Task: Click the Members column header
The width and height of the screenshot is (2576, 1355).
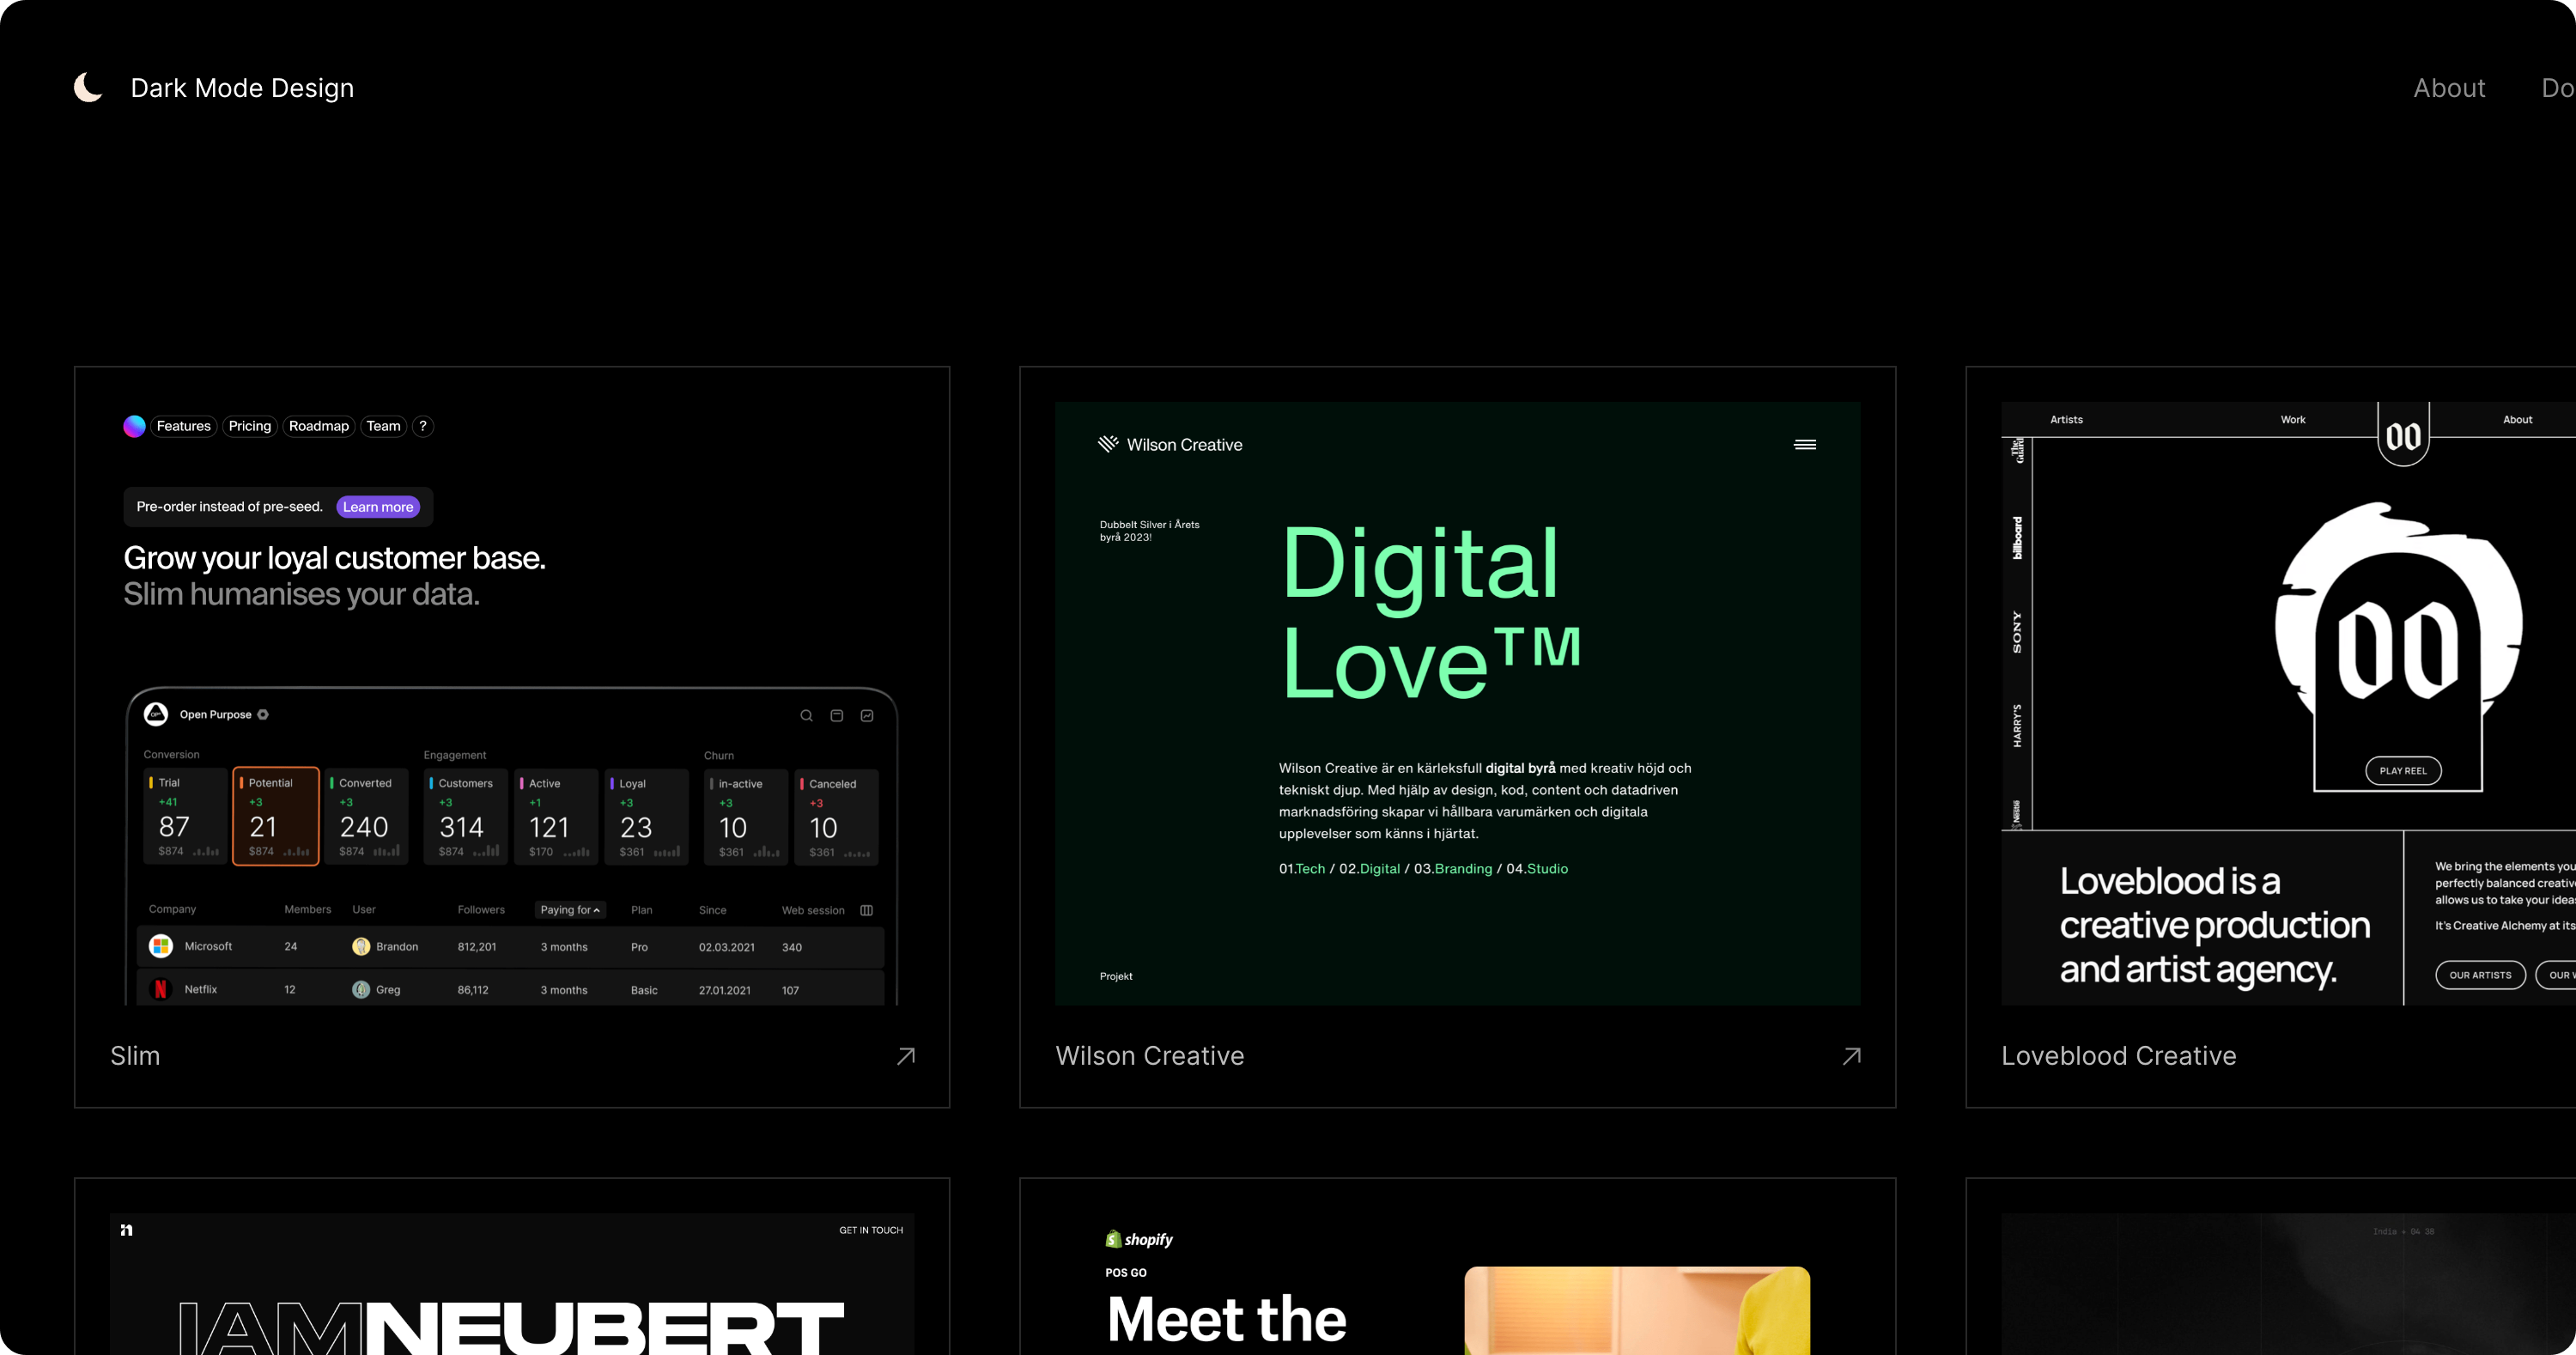Action: (307, 909)
